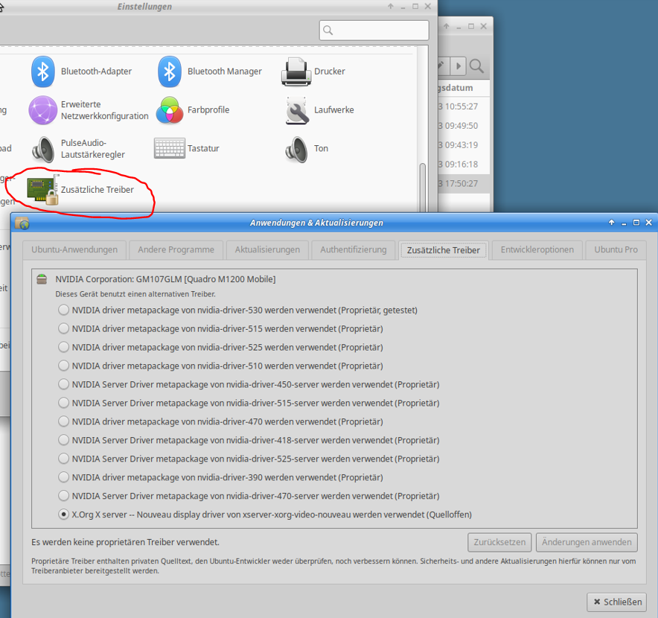This screenshot has height=618, width=658.
Task: Click the Einstellungen search field
Action: pos(374,31)
